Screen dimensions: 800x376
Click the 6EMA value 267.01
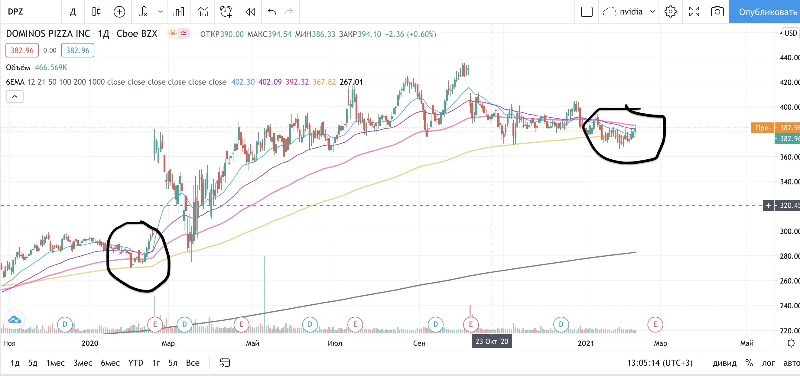pos(351,82)
